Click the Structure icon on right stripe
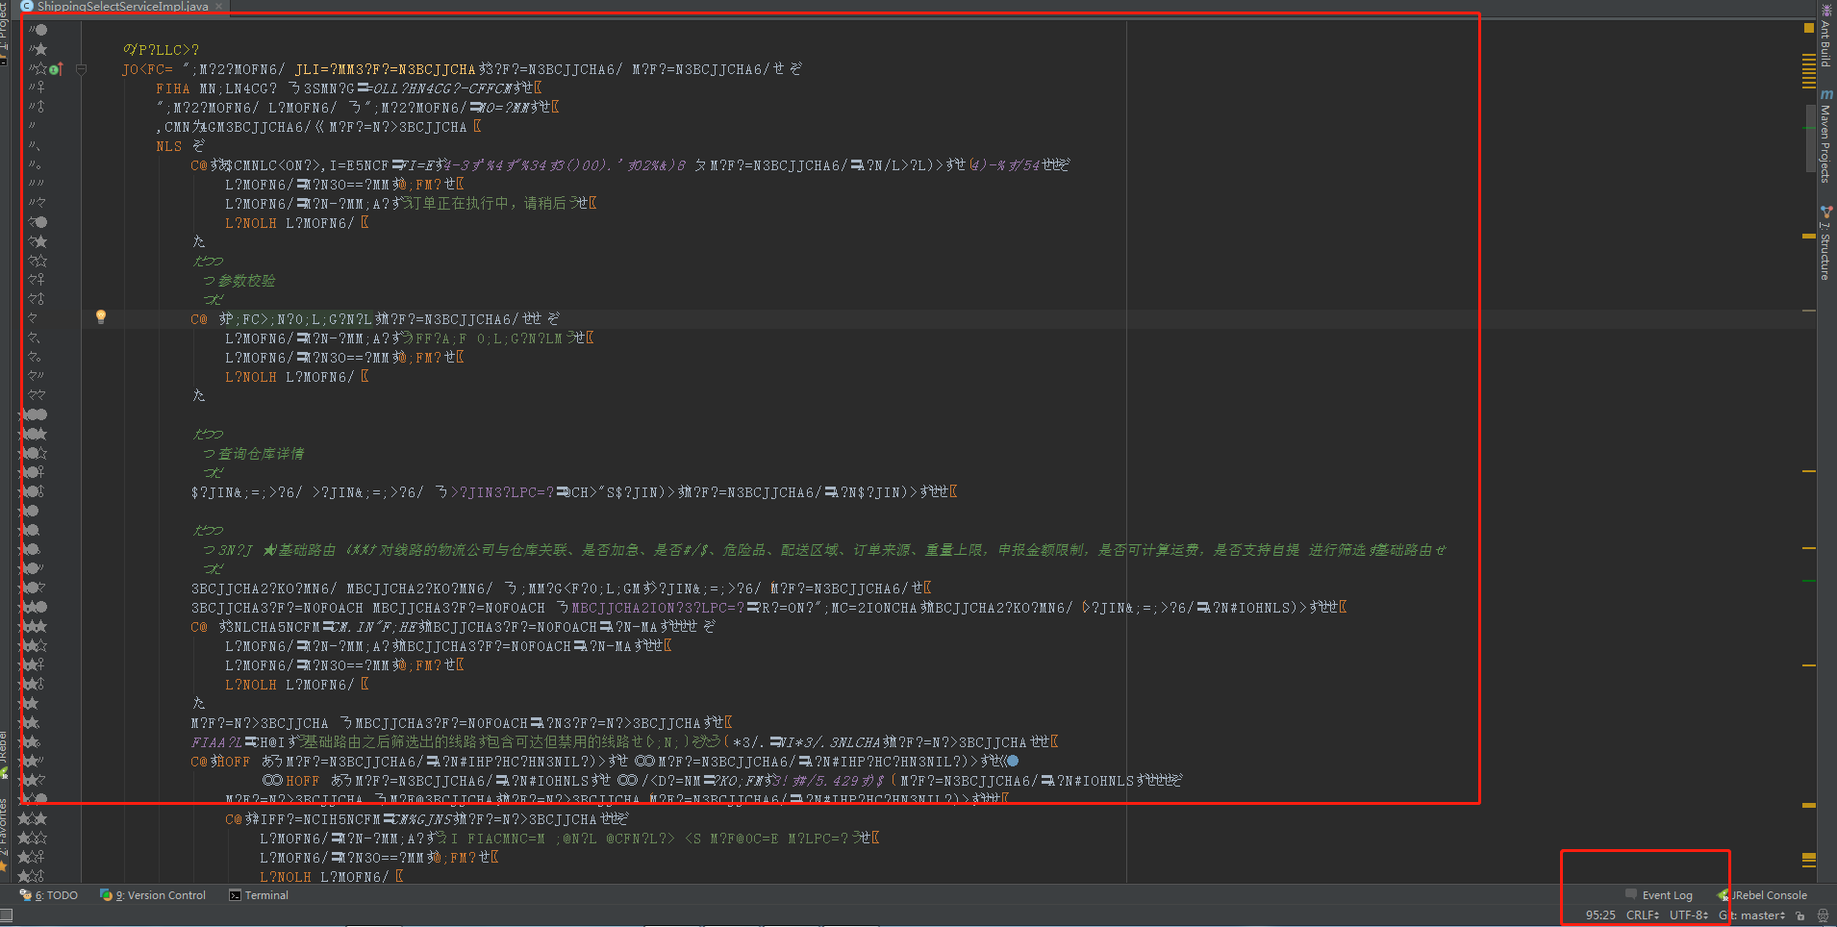The width and height of the screenshot is (1837, 927). coord(1826,211)
